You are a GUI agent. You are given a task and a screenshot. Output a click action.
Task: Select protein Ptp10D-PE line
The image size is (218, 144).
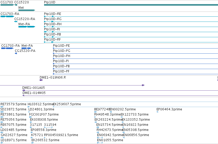tap(136, 48)
